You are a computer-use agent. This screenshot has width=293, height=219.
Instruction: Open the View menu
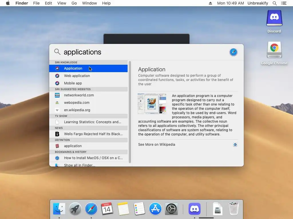click(62, 3)
